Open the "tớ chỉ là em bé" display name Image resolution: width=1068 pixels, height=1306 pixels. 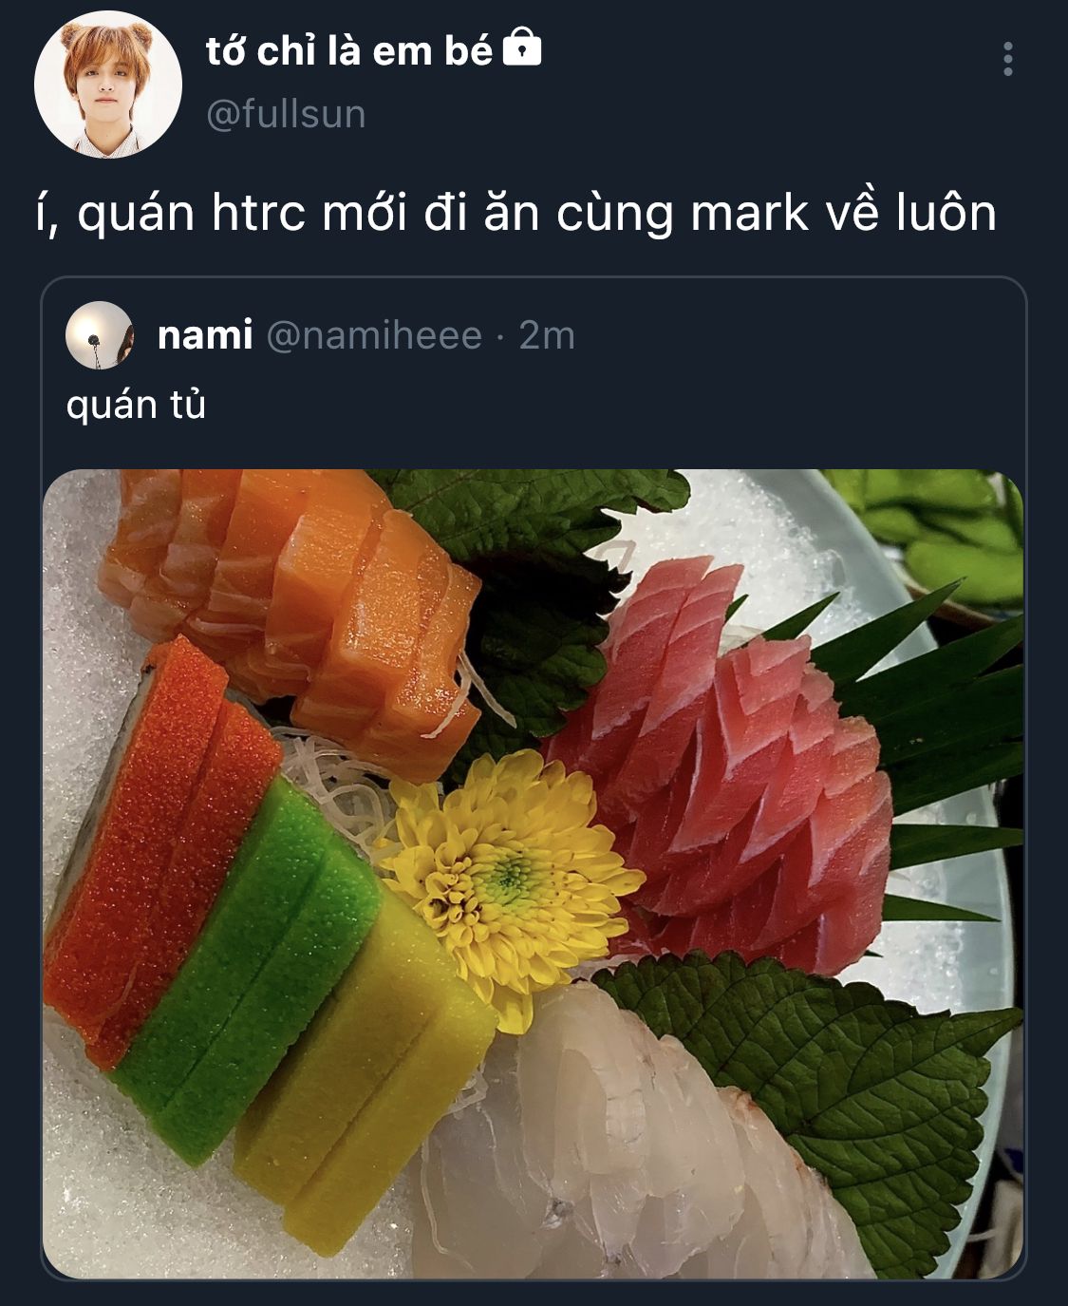pyautogui.click(x=348, y=50)
